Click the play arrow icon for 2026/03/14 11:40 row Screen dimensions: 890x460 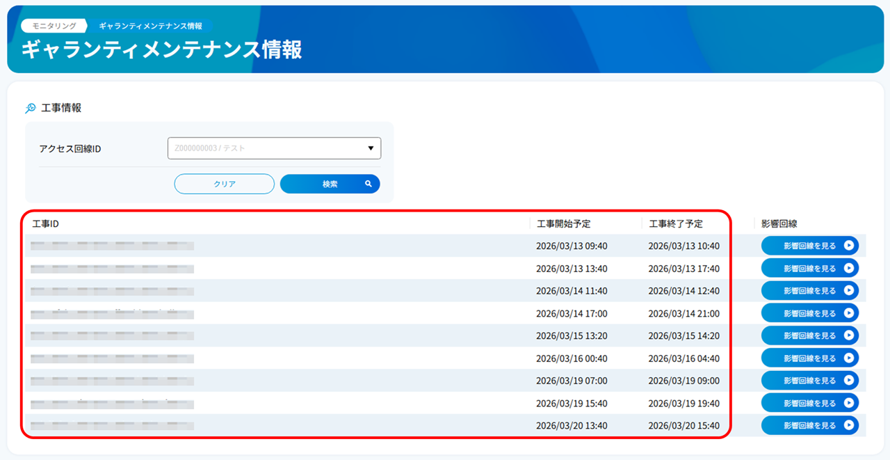(x=848, y=291)
